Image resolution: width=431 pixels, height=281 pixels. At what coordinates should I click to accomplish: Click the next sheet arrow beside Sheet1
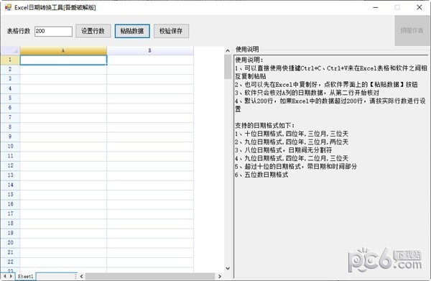pos(11,276)
